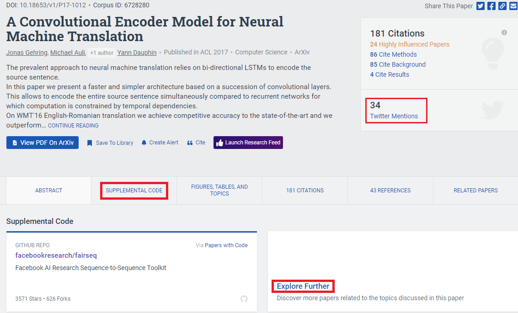Open the 43 References tab

tap(390, 191)
